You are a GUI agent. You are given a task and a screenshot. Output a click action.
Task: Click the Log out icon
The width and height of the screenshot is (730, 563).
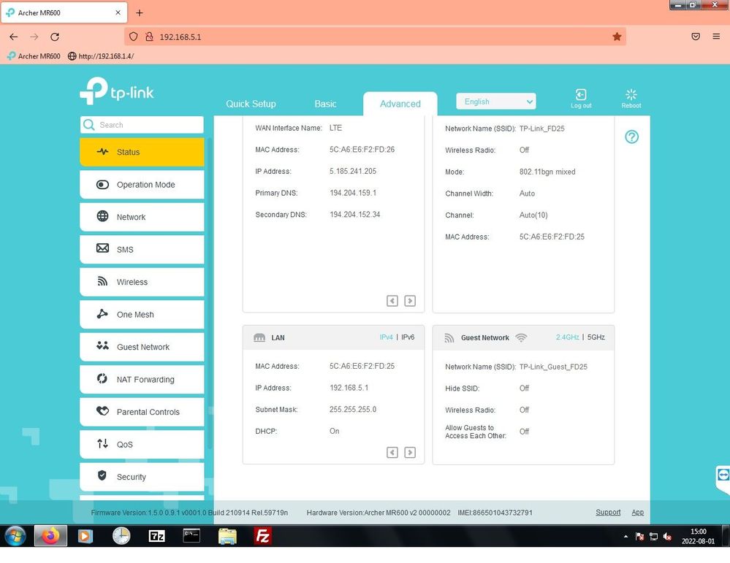point(581,95)
